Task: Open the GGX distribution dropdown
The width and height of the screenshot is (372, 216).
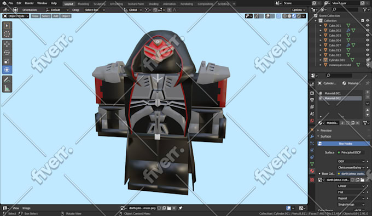Action: 351,161
